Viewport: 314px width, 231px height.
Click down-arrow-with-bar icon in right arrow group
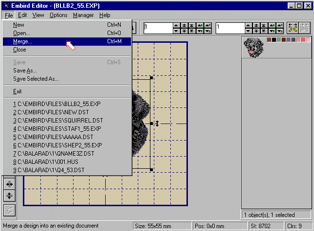click(x=256, y=31)
